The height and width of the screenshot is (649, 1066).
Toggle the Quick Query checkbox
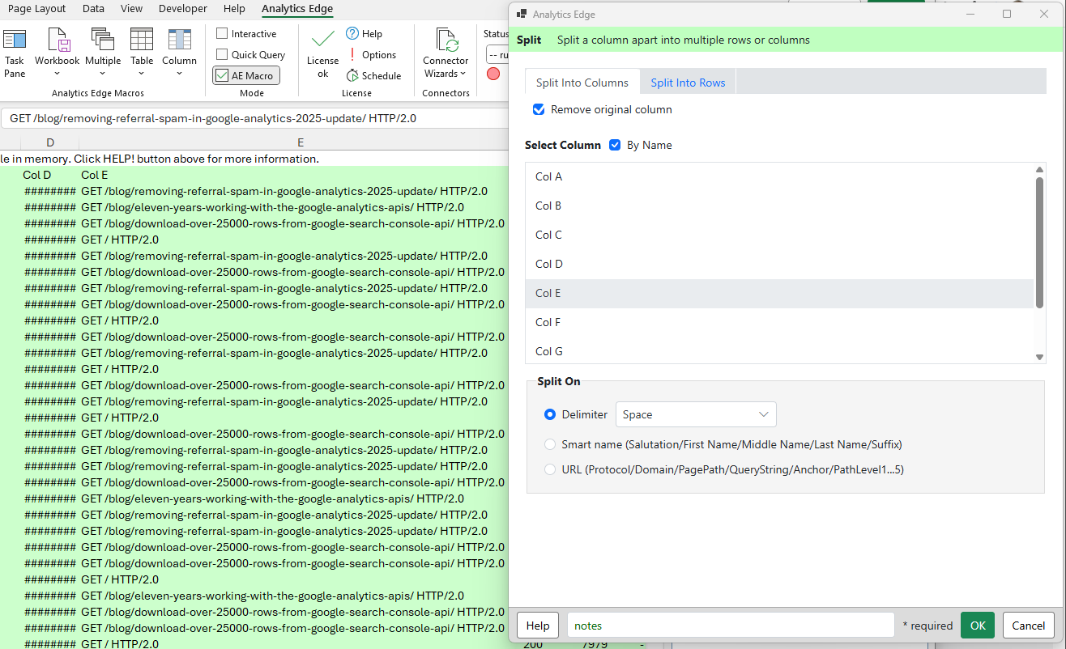coord(222,55)
